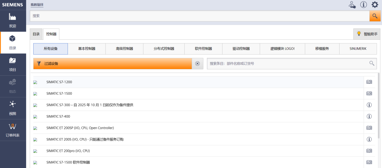
Task: Switch to the 目录 tab
Action: tap(36, 34)
